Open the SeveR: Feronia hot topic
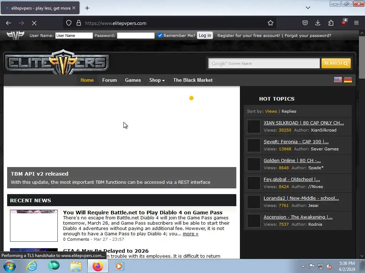365x273 pixels. pyautogui.click(x=296, y=141)
